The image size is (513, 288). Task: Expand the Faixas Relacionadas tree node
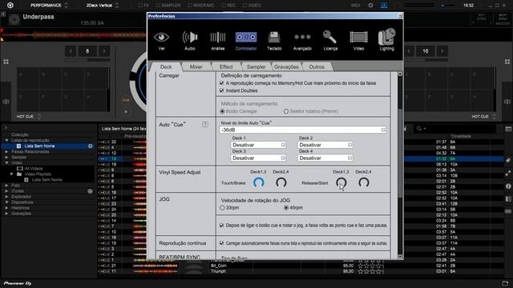pyautogui.click(x=6, y=152)
